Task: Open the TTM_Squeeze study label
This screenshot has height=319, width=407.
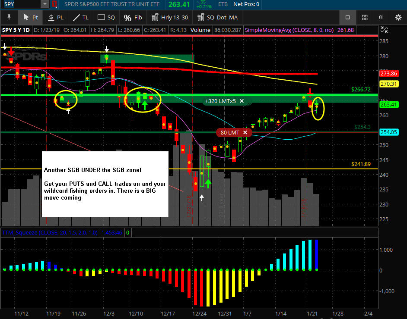Action: [50, 232]
